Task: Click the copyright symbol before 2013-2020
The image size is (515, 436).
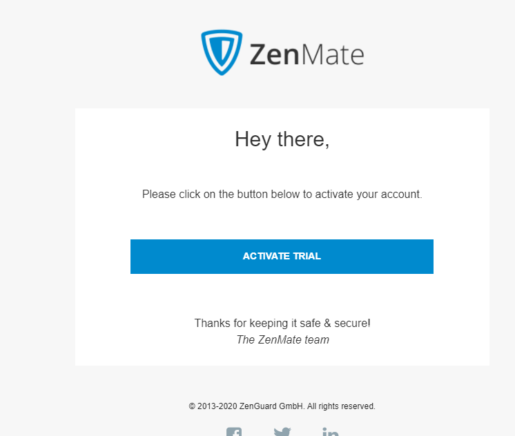Action: tap(192, 406)
